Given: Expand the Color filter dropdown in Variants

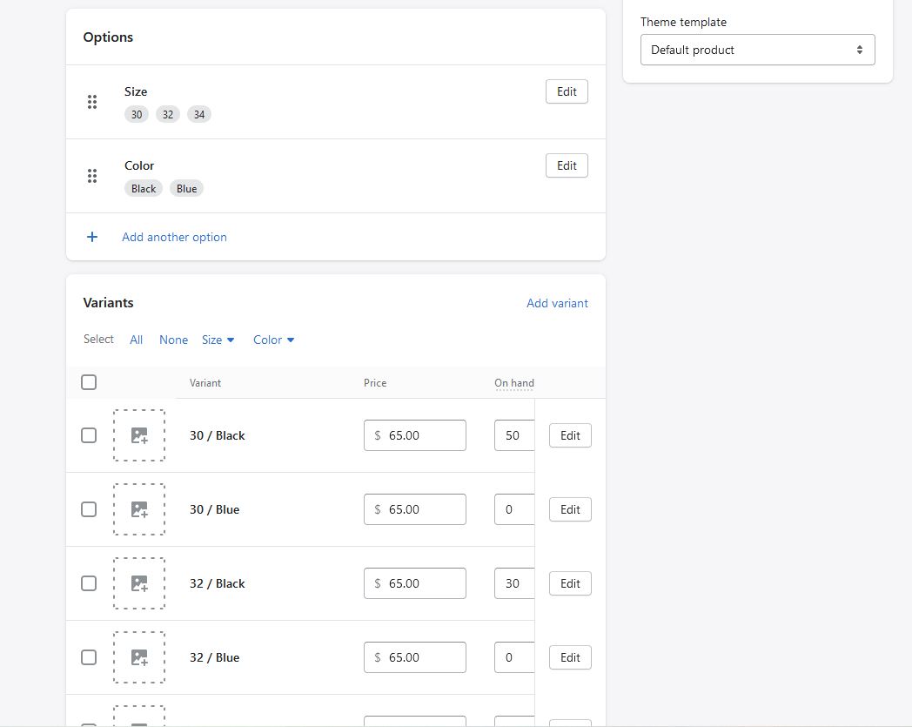Looking at the screenshot, I should 274,340.
